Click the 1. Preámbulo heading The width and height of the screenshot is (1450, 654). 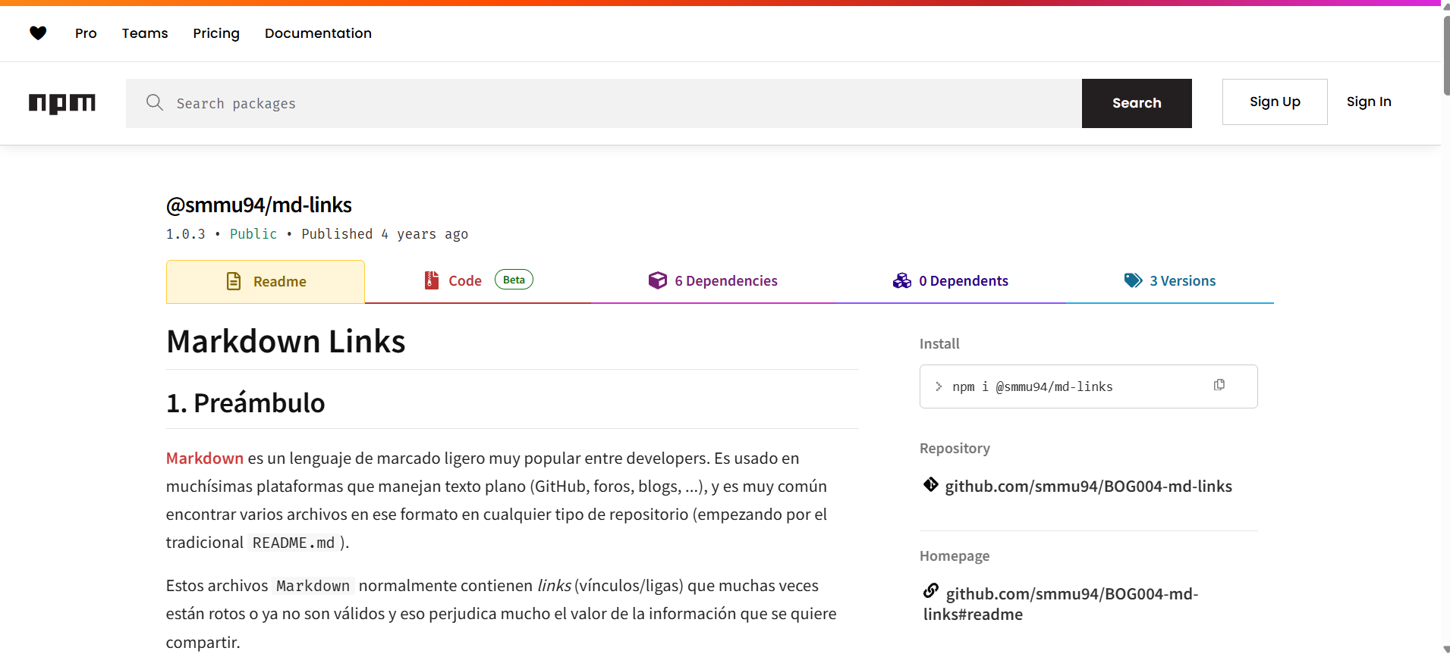(246, 403)
